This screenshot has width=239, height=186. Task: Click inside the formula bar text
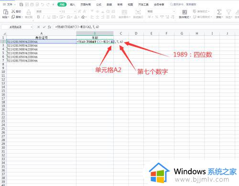click(77, 27)
